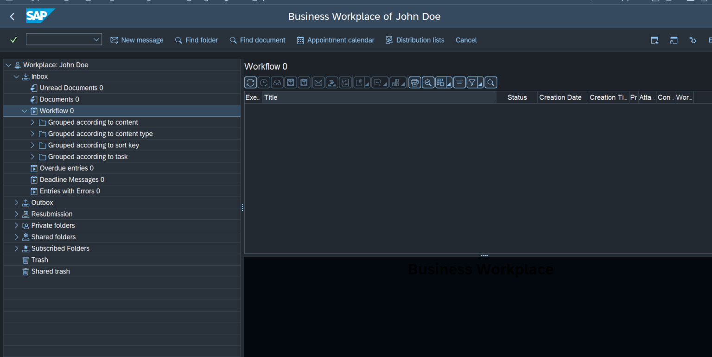712x357 pixels.
Task: Click the Wor.. column header
Action: coord(684,97)
